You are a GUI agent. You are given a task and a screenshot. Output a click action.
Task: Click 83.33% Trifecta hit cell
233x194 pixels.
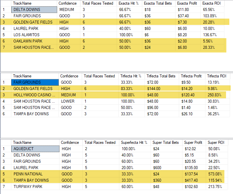pos(132,89)
